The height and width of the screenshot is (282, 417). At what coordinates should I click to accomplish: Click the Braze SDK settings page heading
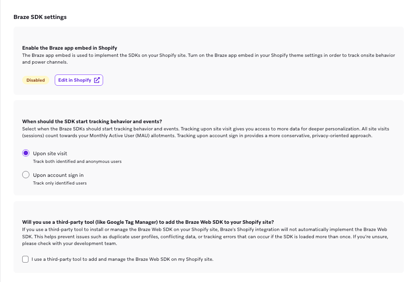40,17
